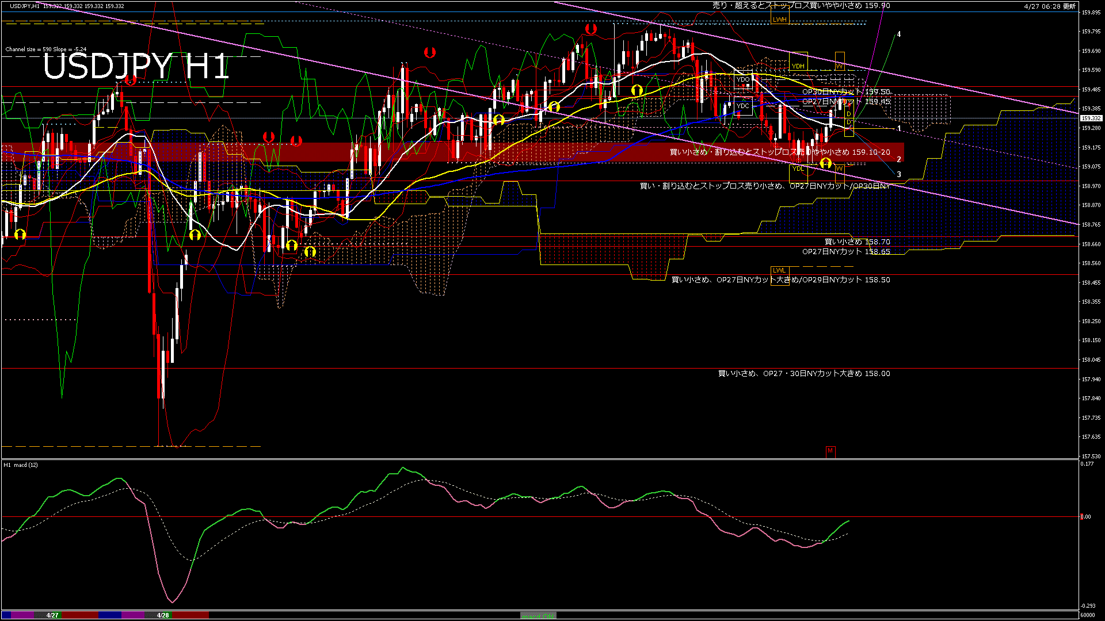The width and height of the screenshot is (1105, 621).
Task: Click the red M marker near chart bottom
Action: (x=830, y=451)
